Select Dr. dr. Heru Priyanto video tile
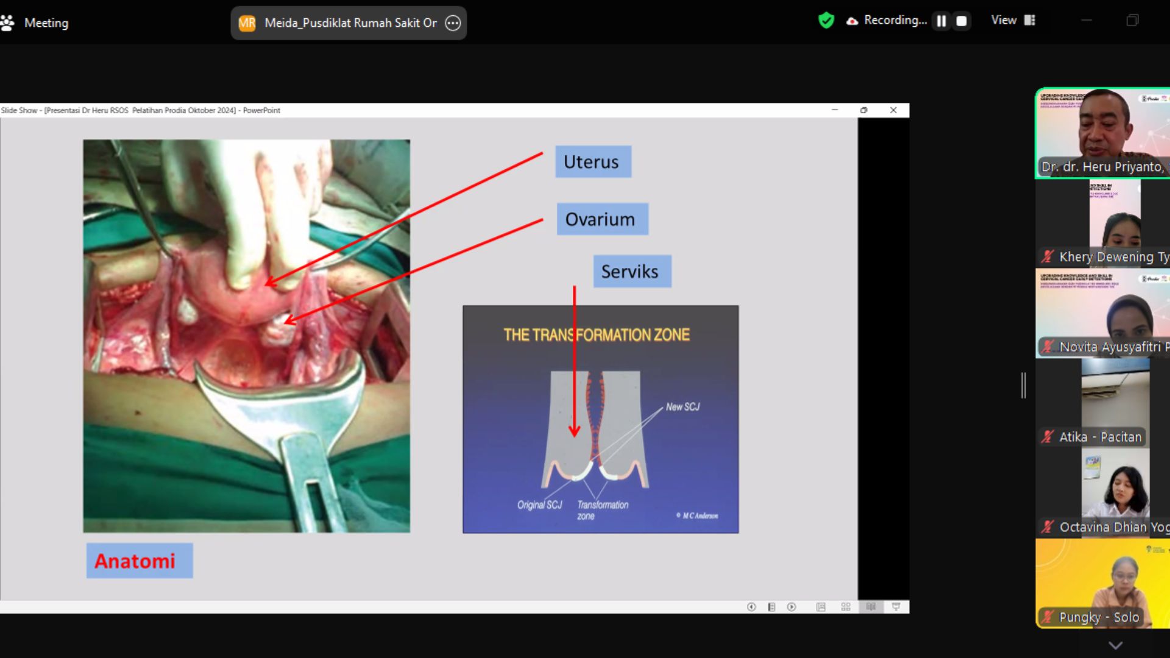The height and width of the screenshot is (658, 1170). coord(1102,133)
